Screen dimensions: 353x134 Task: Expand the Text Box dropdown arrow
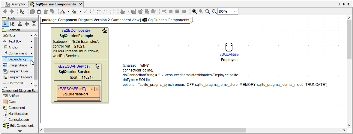[31, 41]
